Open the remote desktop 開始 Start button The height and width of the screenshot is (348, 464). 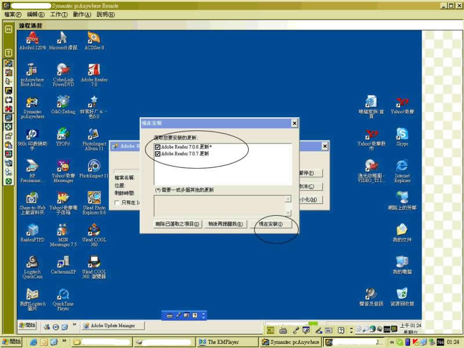[27, 325]
